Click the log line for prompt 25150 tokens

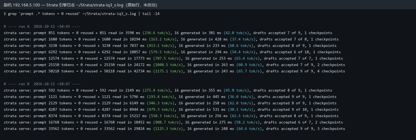click(174, 65)
